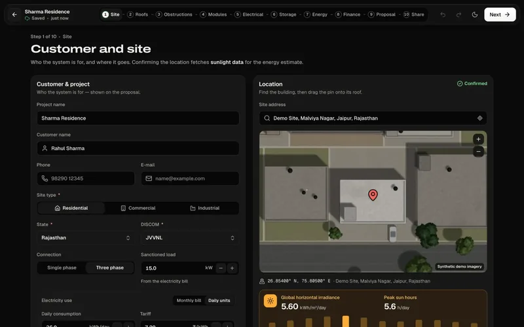This screenshot has width=524, height=327.
Task: Open the Roofs step
Action: pyautogui.click(x=138, y=14)
